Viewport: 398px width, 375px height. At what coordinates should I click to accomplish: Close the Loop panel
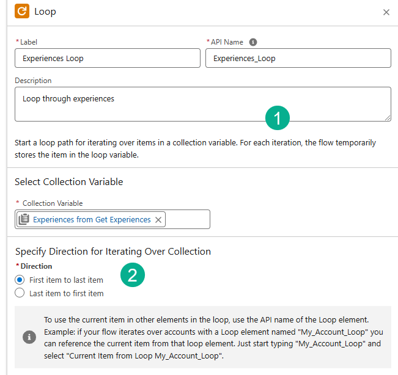click(x=386, y=12)
